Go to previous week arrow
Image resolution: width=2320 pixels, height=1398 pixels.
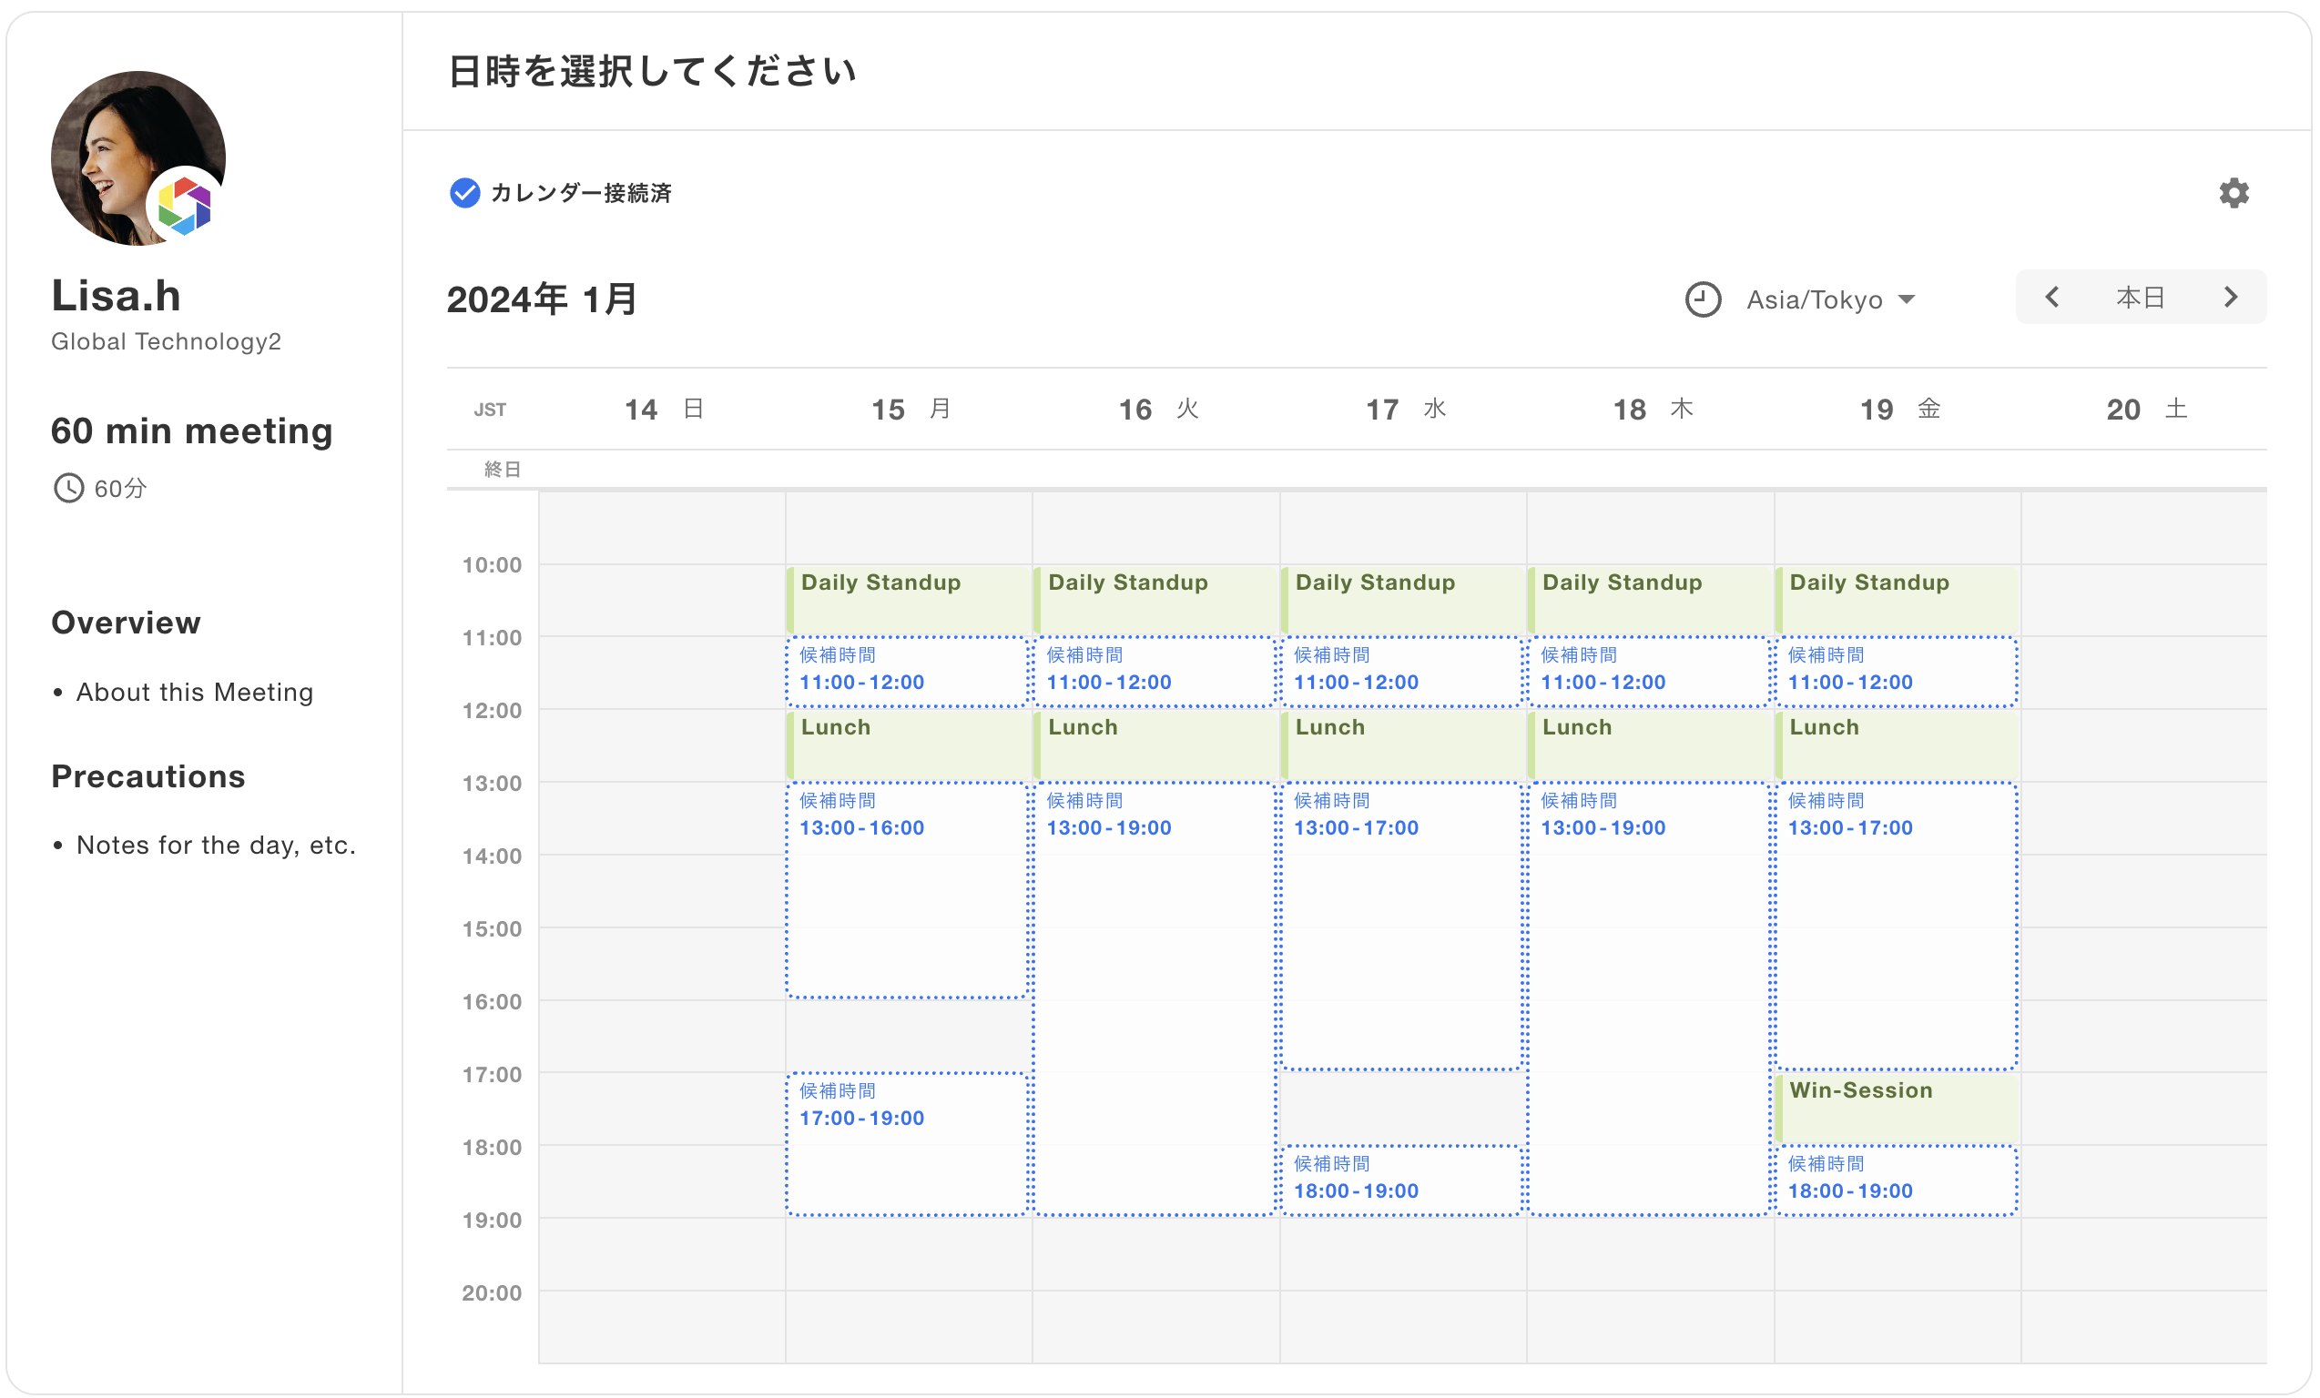pyautogui.click(x=2051, y=298)
